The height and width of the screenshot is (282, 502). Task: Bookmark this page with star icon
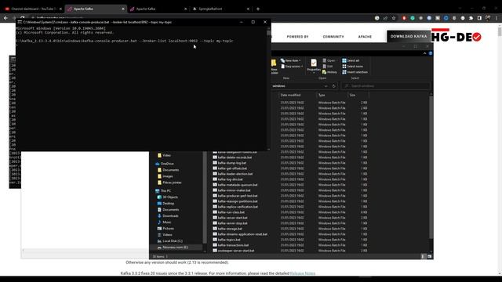[394, 18]
